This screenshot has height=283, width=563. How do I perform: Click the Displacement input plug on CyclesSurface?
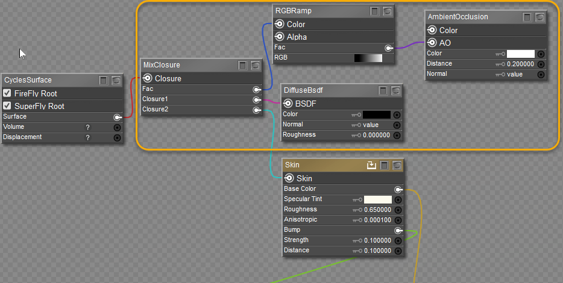pyautogui.click(x=117, y=138)
